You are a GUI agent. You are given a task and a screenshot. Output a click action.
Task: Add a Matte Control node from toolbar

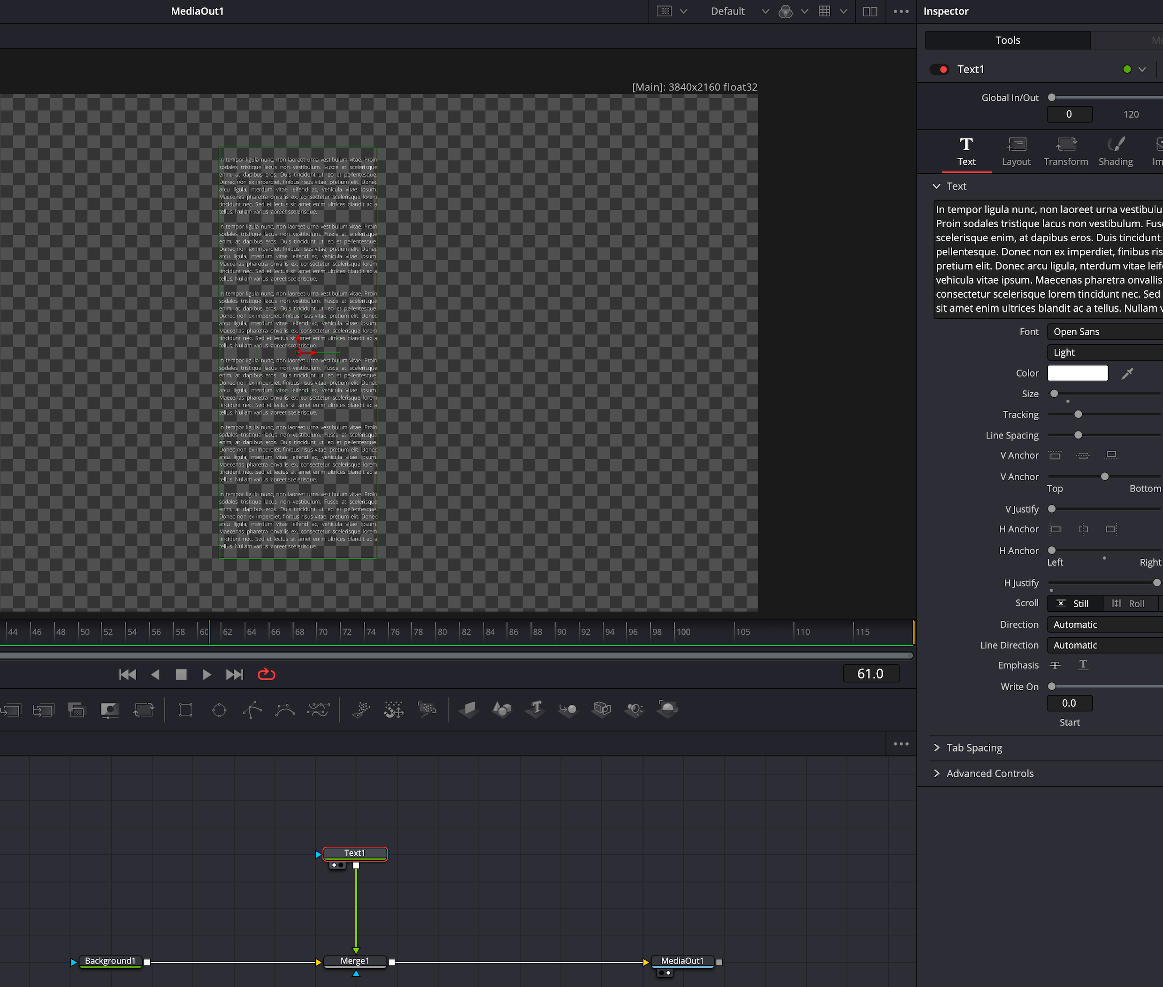pos(110,710)
